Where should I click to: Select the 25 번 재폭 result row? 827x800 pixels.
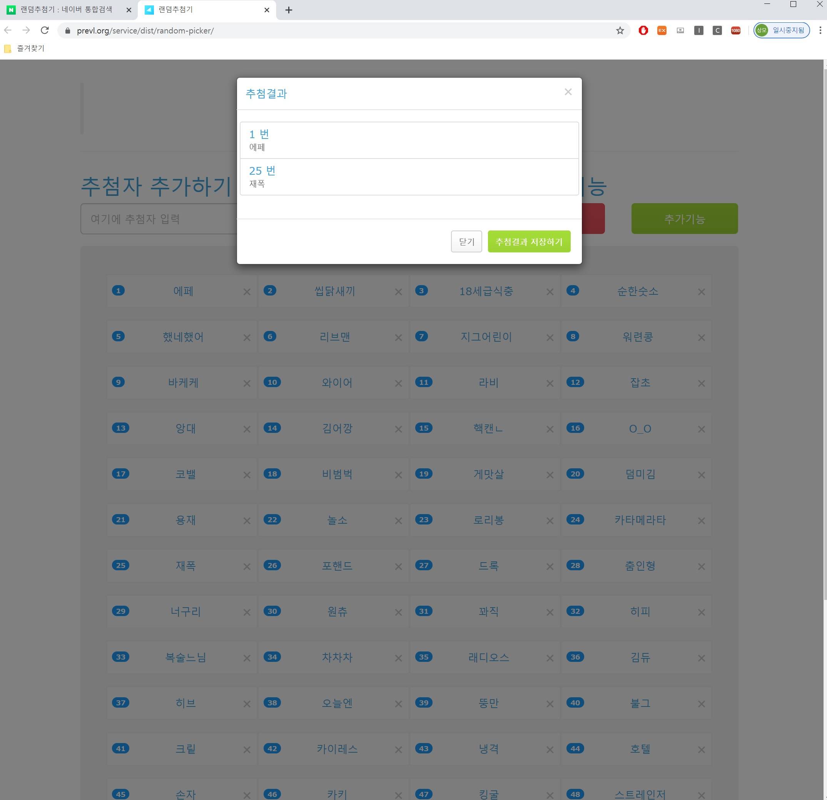point(408,177)
